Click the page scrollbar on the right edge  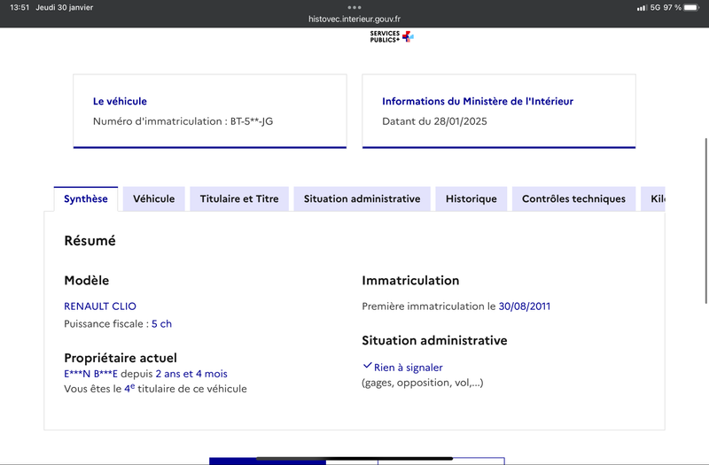coord(705,221)
